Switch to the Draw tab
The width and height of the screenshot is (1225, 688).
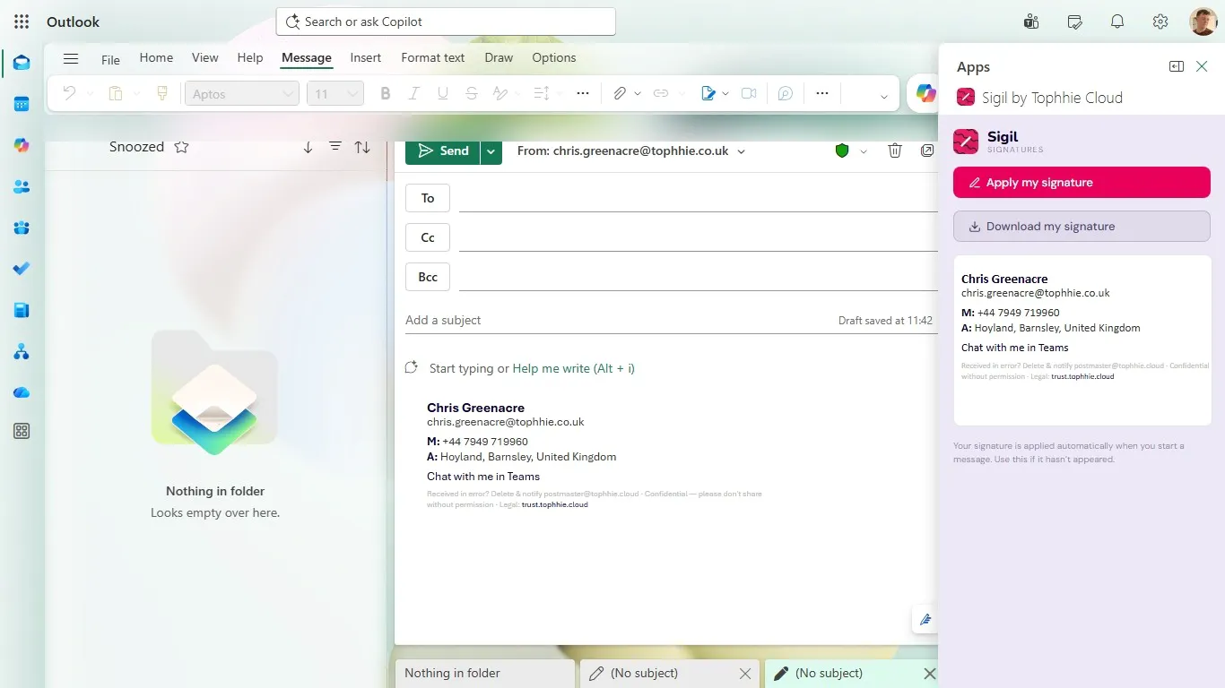click(499, 57)
